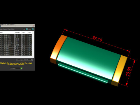Select the 10.00 width dimension label
The height and width of the screenshot is (105, 140).
pos(129,71)
